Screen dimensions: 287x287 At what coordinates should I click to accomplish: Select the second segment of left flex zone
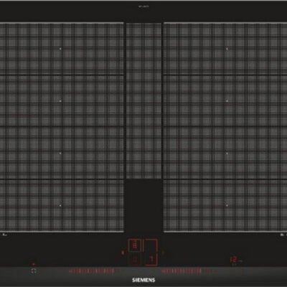pyautogui.click(x=62, y=101)
